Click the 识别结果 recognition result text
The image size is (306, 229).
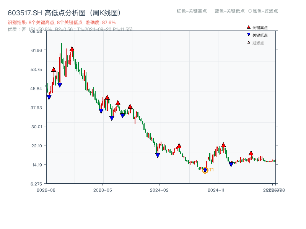(16, 23)
